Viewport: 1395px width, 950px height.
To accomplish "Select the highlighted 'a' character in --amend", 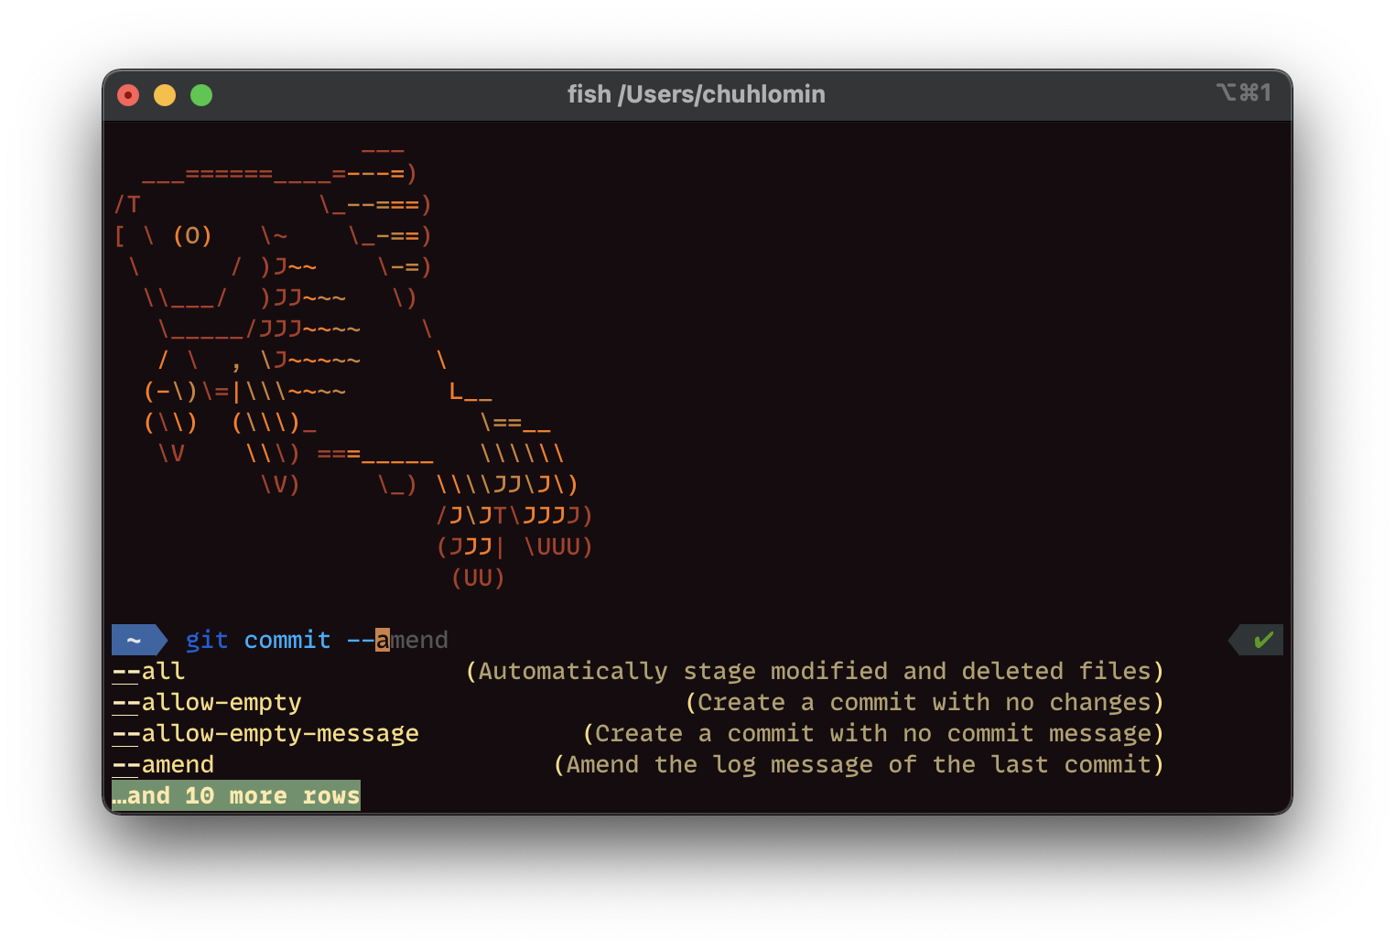I will click(x=382, y=640).
